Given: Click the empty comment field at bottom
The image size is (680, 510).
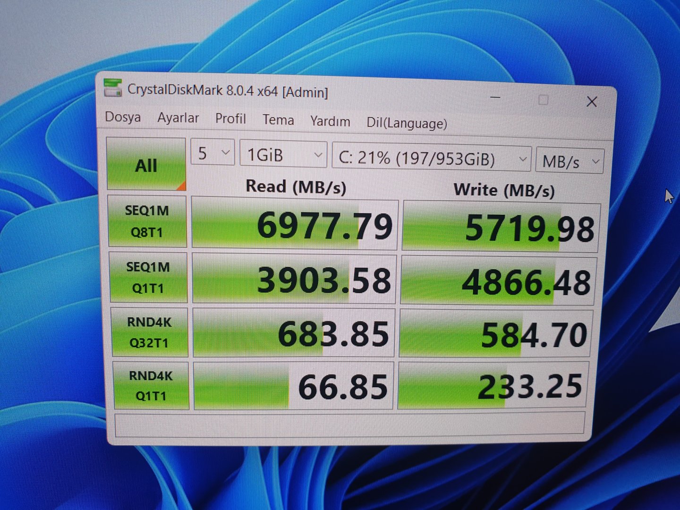Looking at the screenshot, I should [x=350, y=425].
